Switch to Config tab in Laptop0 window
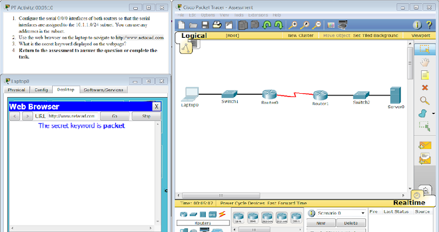Viewport: 439px width, 232px height. (x=41, y=90)
